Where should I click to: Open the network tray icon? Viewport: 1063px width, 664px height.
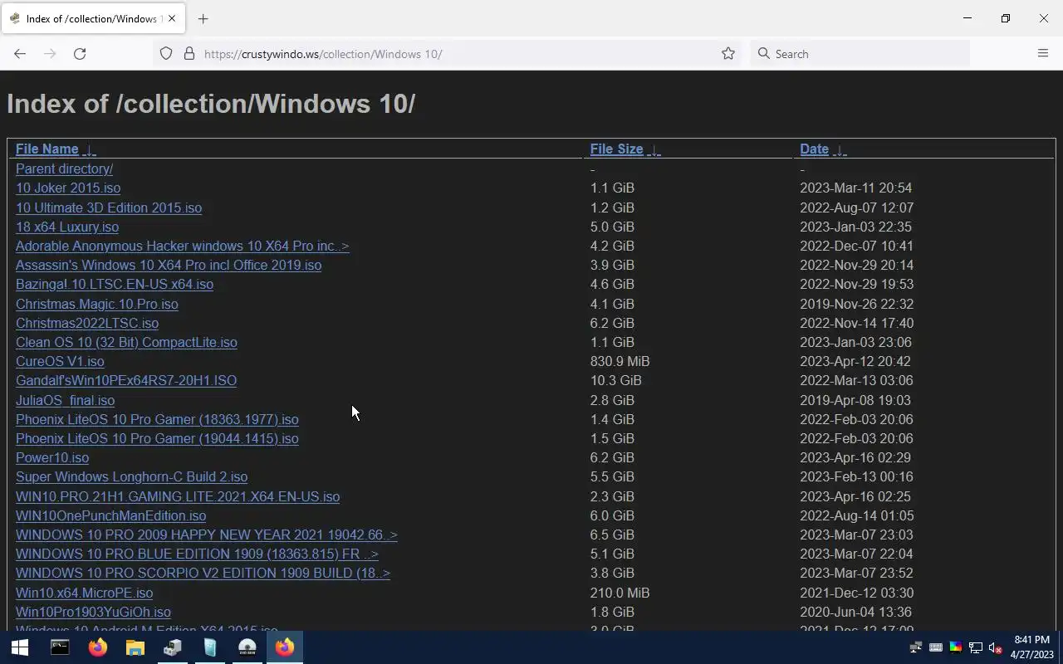(976, 647)
